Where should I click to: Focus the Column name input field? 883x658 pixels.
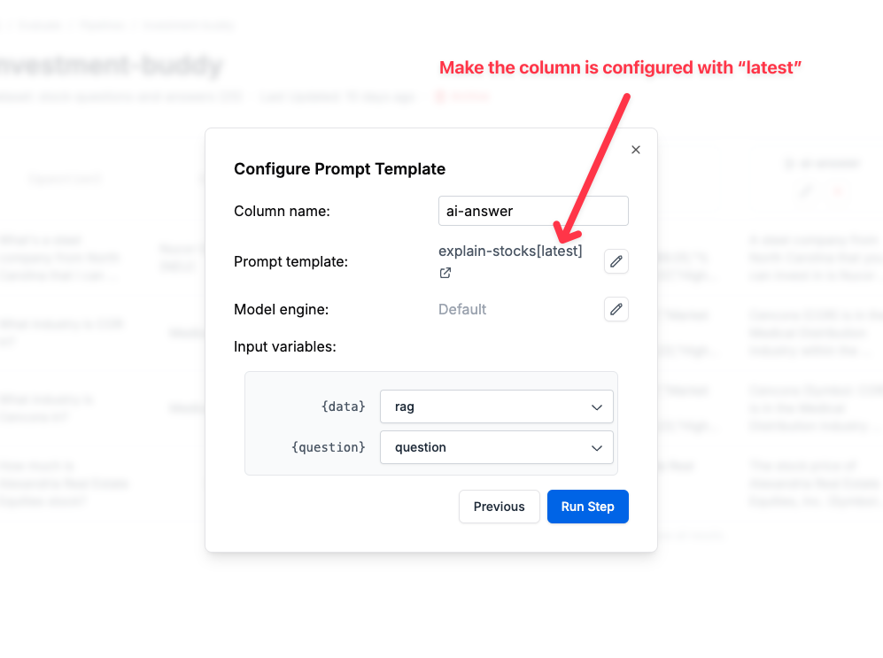point(533,211)
